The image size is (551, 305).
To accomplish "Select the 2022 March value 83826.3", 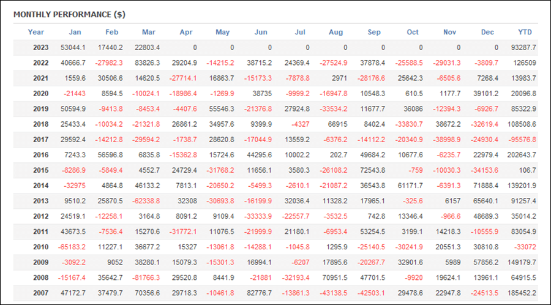I will click(x=147, y=63).
